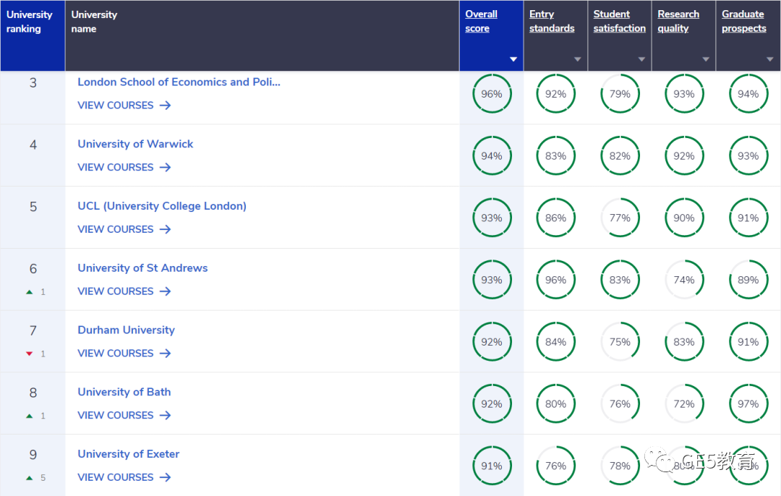Click green up arrow for St Andrews rank
Viewport: 781px width, 496px height.
[30, 292]
